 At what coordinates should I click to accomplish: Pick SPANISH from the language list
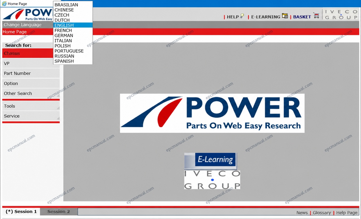tap(64, 61)
